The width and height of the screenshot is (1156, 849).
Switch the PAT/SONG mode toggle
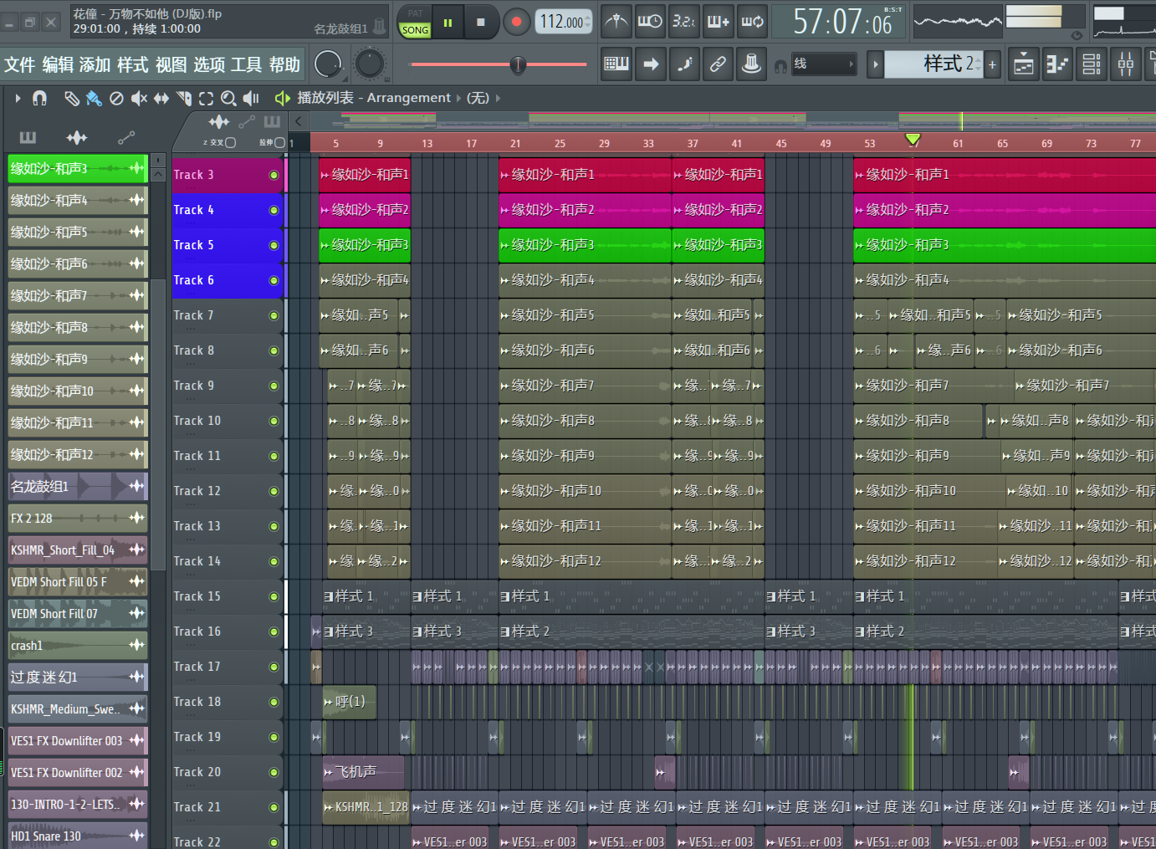(x=415, y=23)
